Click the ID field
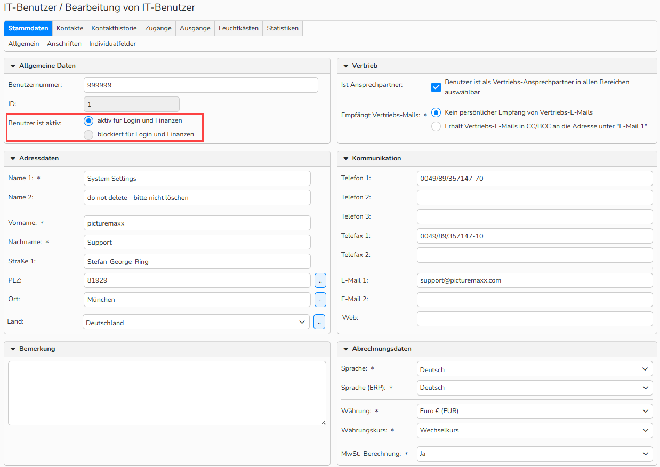660x467 pixels. point(132,104)
